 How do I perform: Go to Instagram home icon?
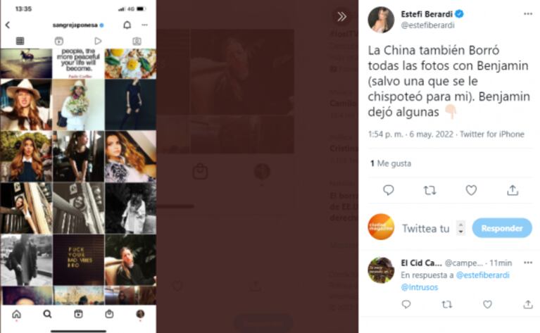16,314
